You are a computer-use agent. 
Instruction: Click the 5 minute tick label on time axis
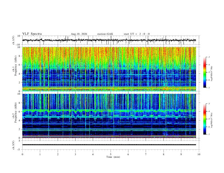point(111,154)
